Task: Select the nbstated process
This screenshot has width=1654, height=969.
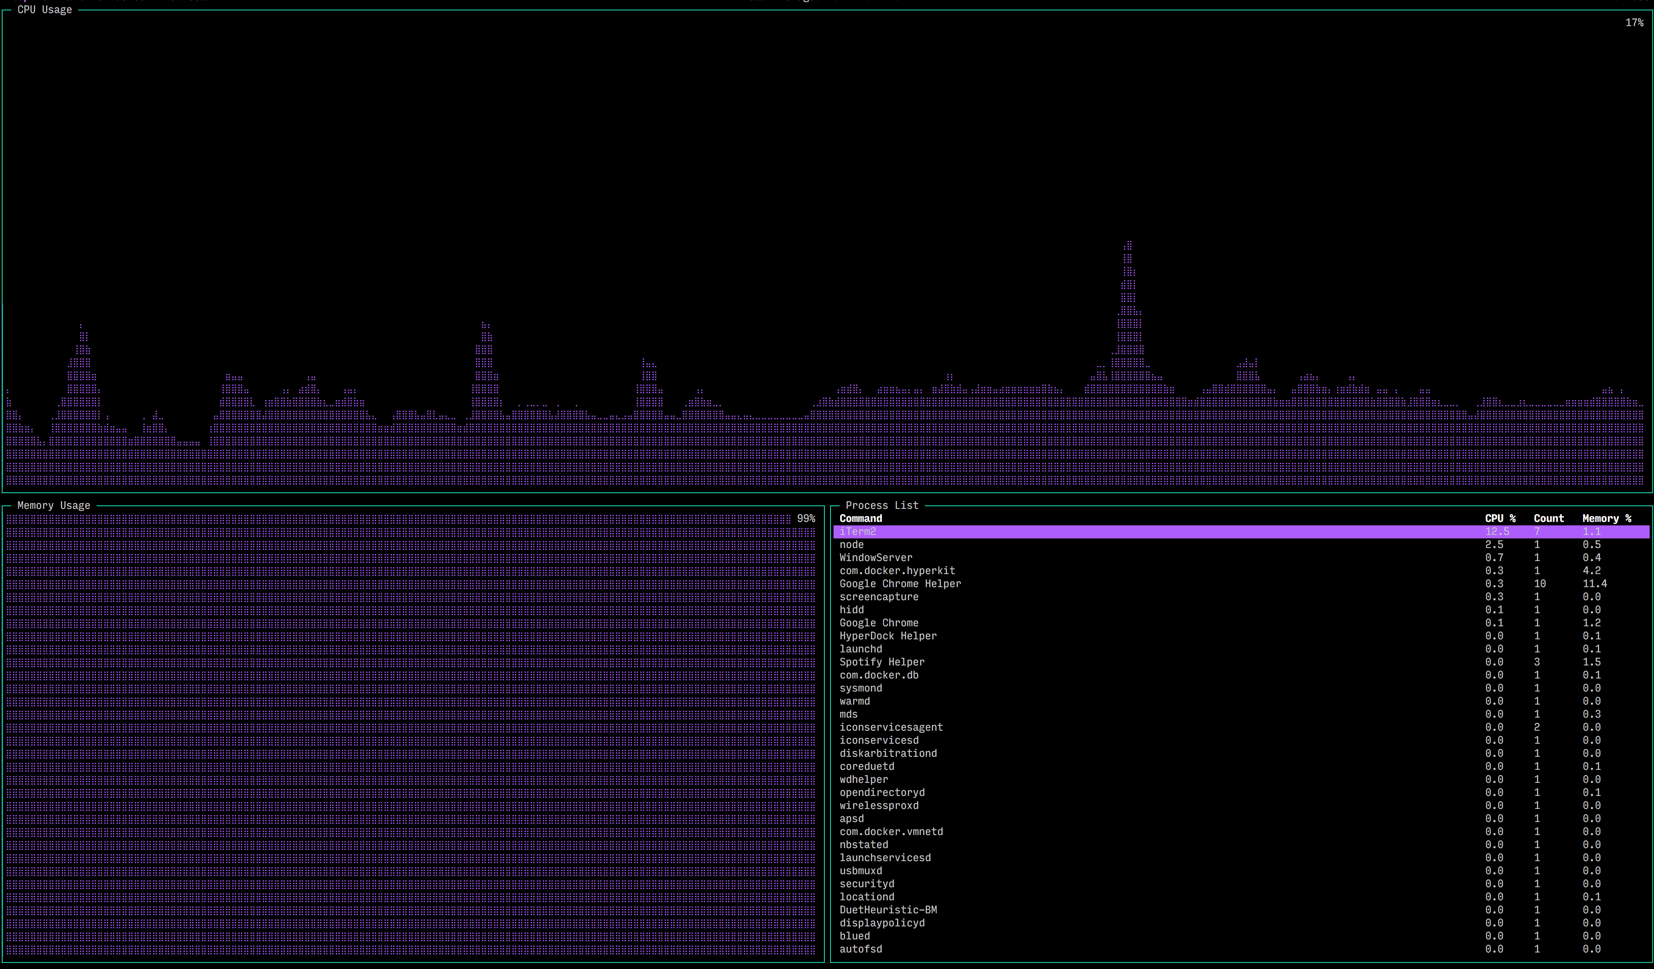Action: (x=1241, y=845)
